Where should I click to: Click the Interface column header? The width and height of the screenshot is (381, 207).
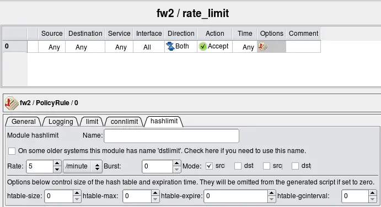[149, 34]
